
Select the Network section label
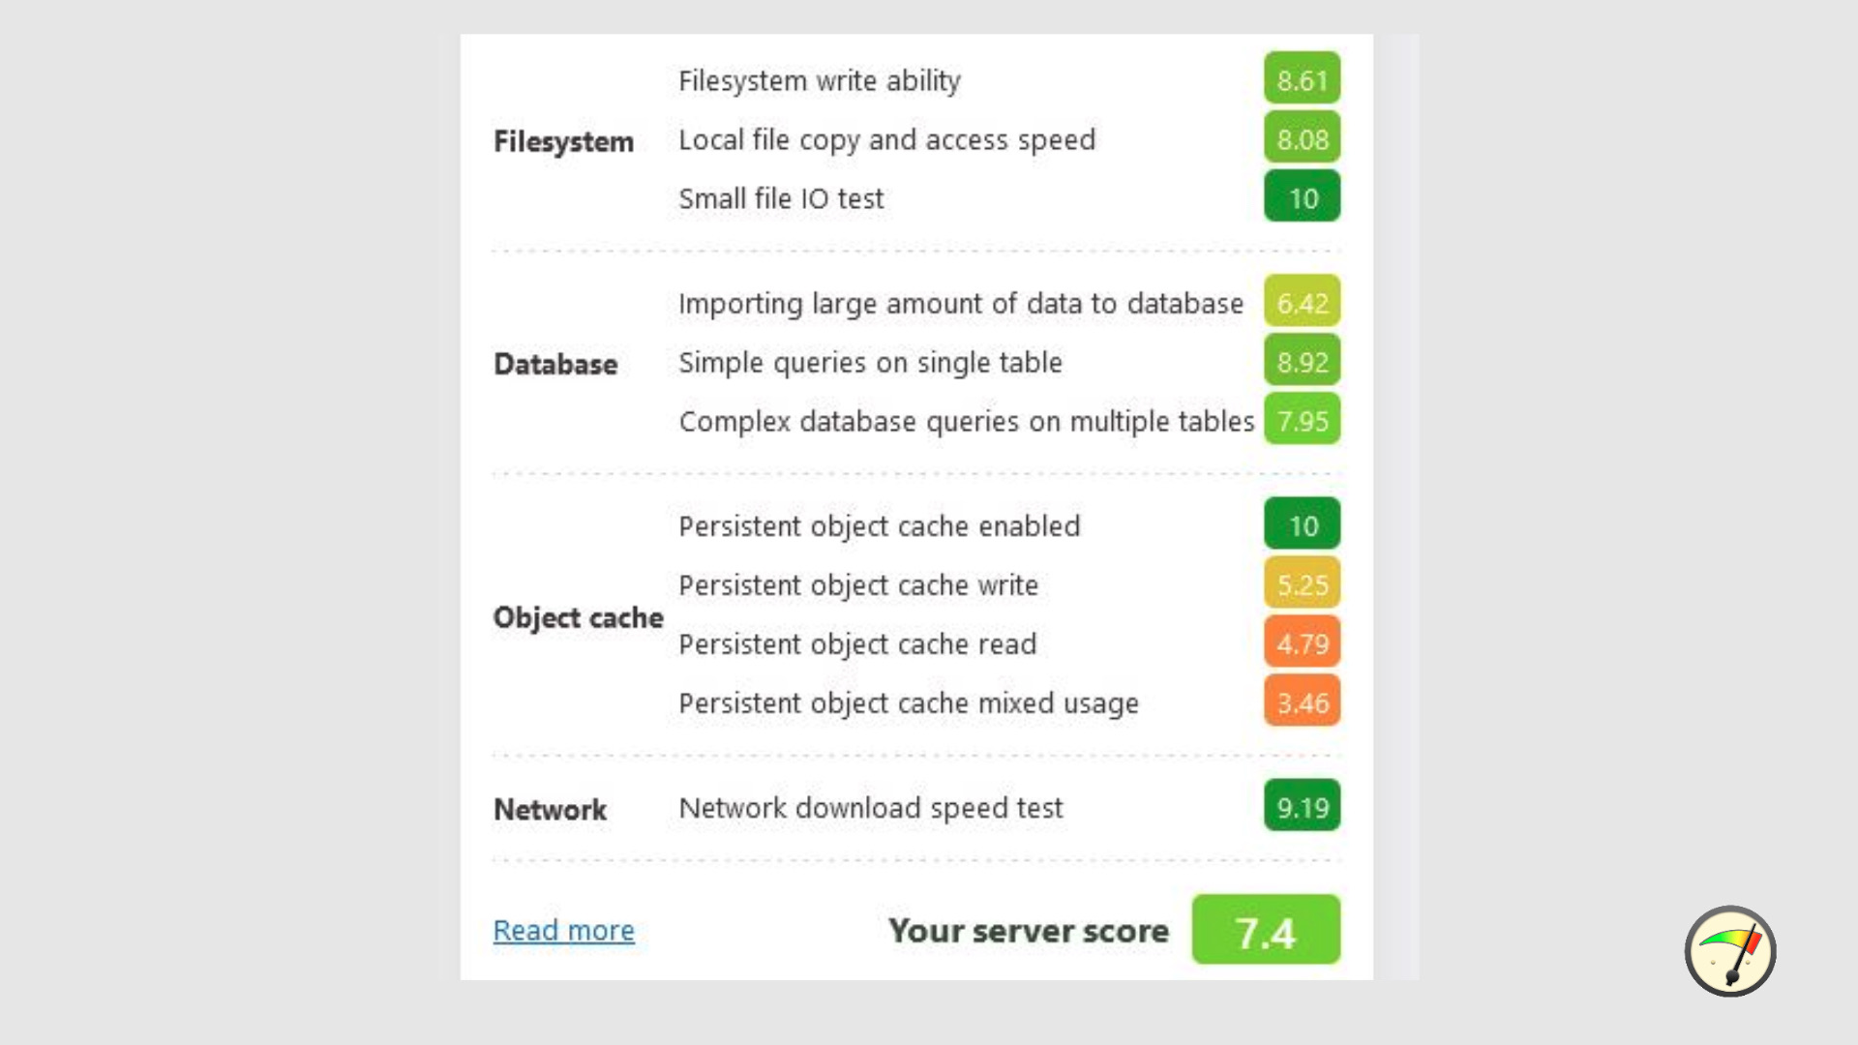click(550, 809)
